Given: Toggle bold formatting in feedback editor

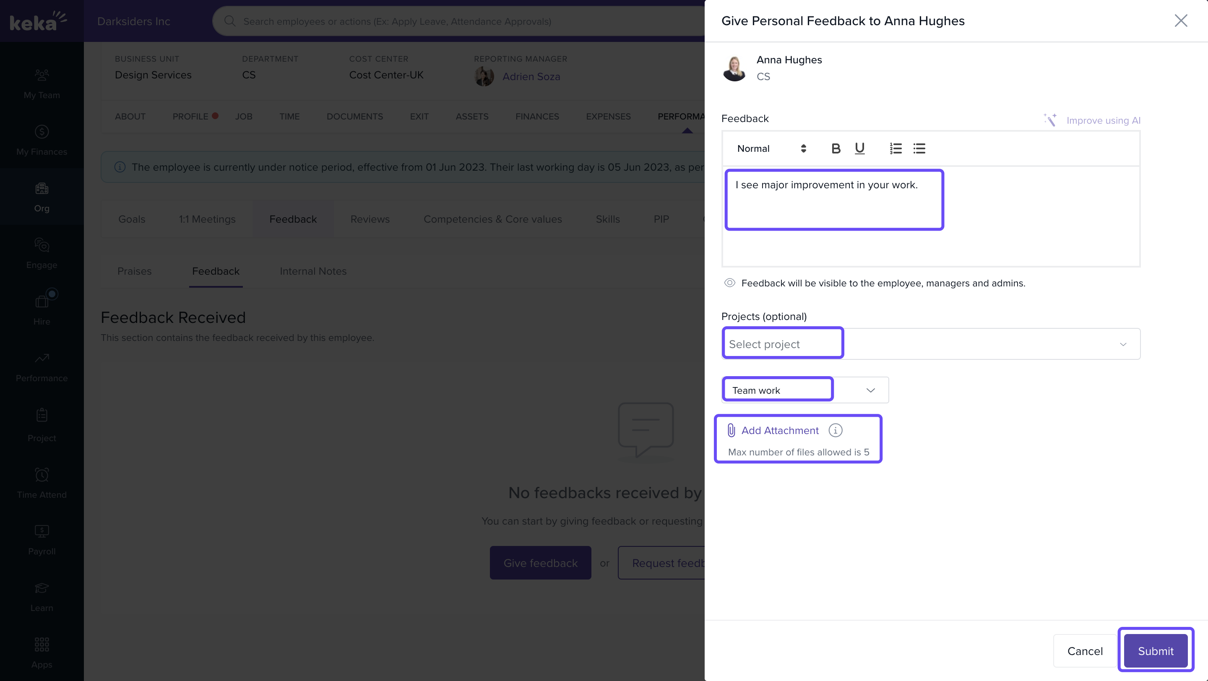Looking at the screenshot, I should (x=835, y=148).
